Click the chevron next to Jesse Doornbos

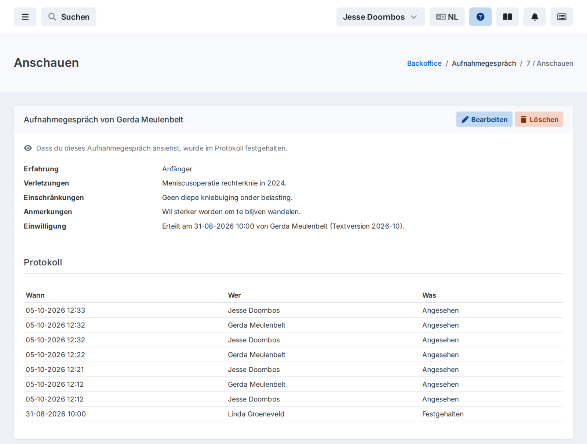413,17
